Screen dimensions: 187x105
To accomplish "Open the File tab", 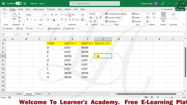I will pyautogui.click(x=4, y=9).
